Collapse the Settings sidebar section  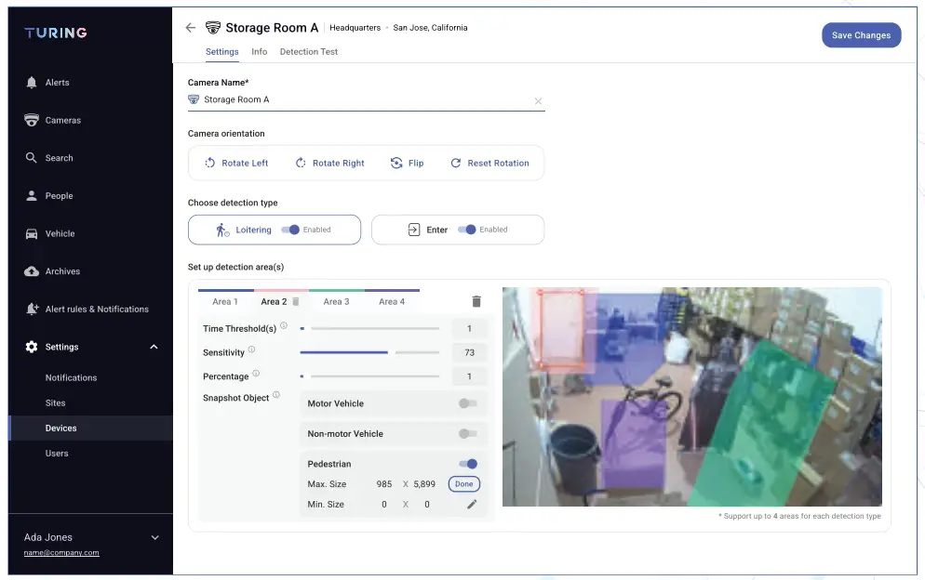pos(154,346)
